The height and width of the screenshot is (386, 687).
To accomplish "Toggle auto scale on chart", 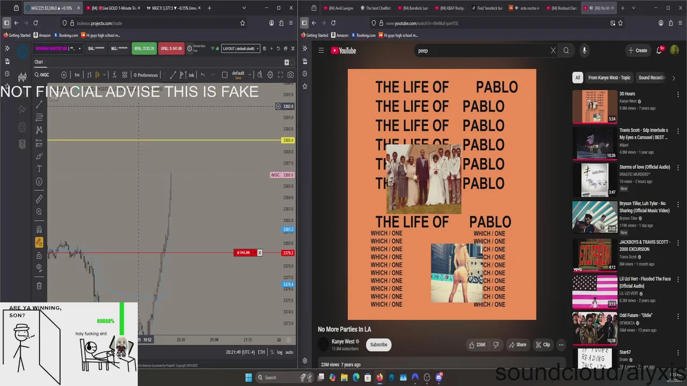I will click(x=289, y=352).
